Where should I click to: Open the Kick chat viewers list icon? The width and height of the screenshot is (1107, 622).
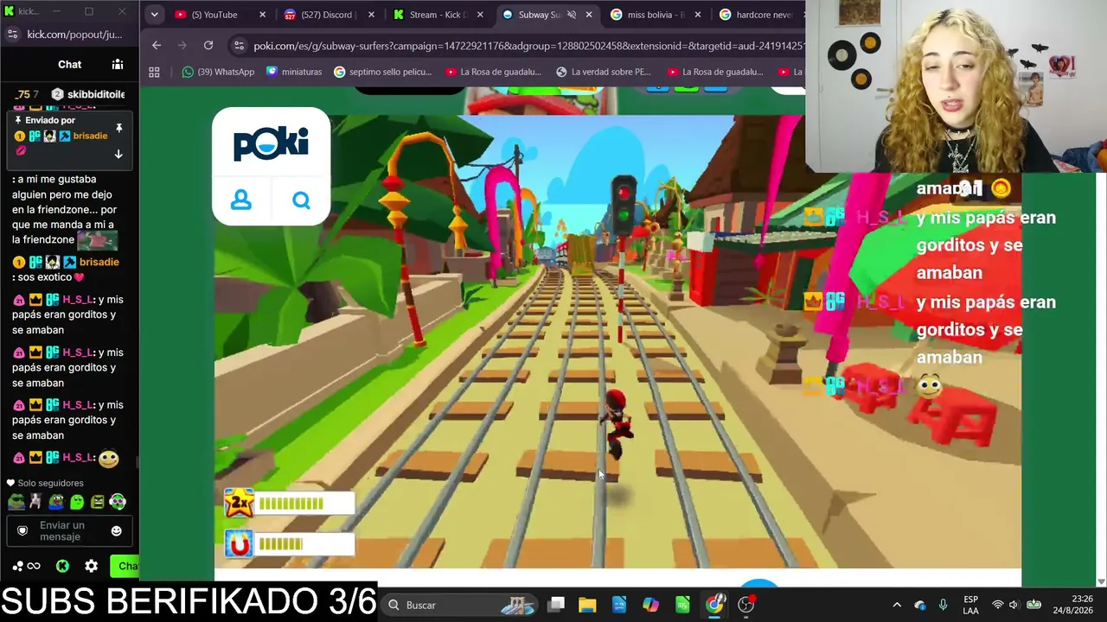coord(118,64)
